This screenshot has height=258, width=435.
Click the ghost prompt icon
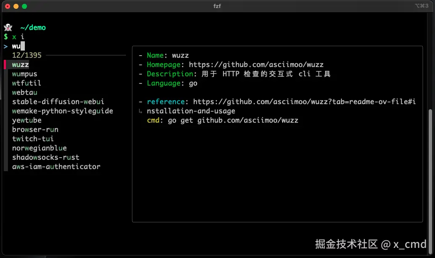8,27
